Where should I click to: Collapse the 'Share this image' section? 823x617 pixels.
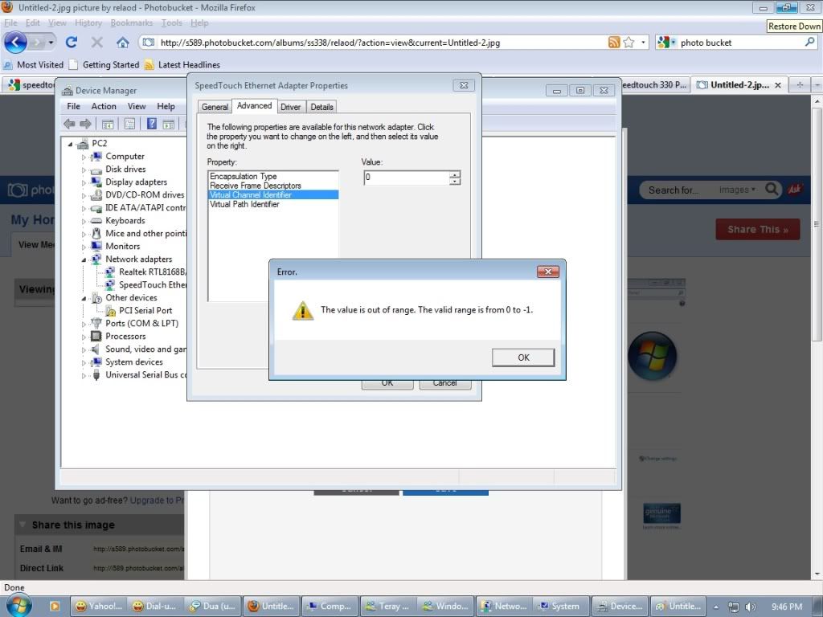[x=23, y=525]
